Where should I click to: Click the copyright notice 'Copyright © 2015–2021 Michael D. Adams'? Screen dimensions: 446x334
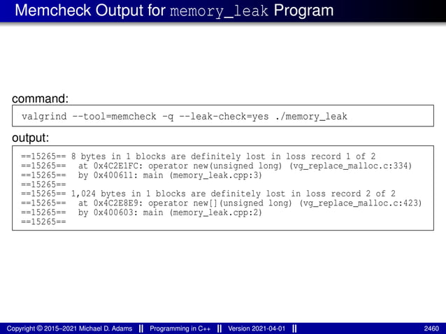point(69,328)
